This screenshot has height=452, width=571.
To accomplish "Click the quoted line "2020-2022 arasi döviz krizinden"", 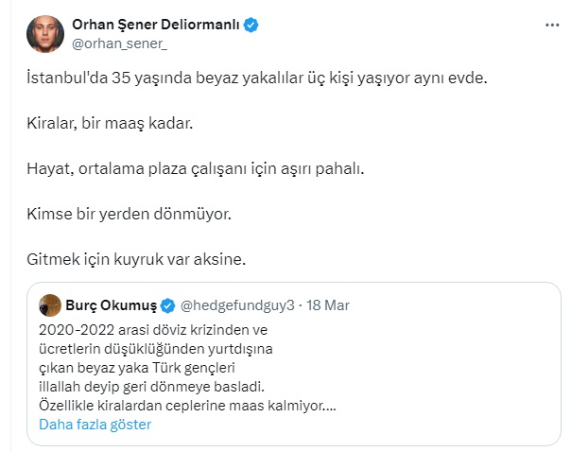I will click(x=154, y=329).
